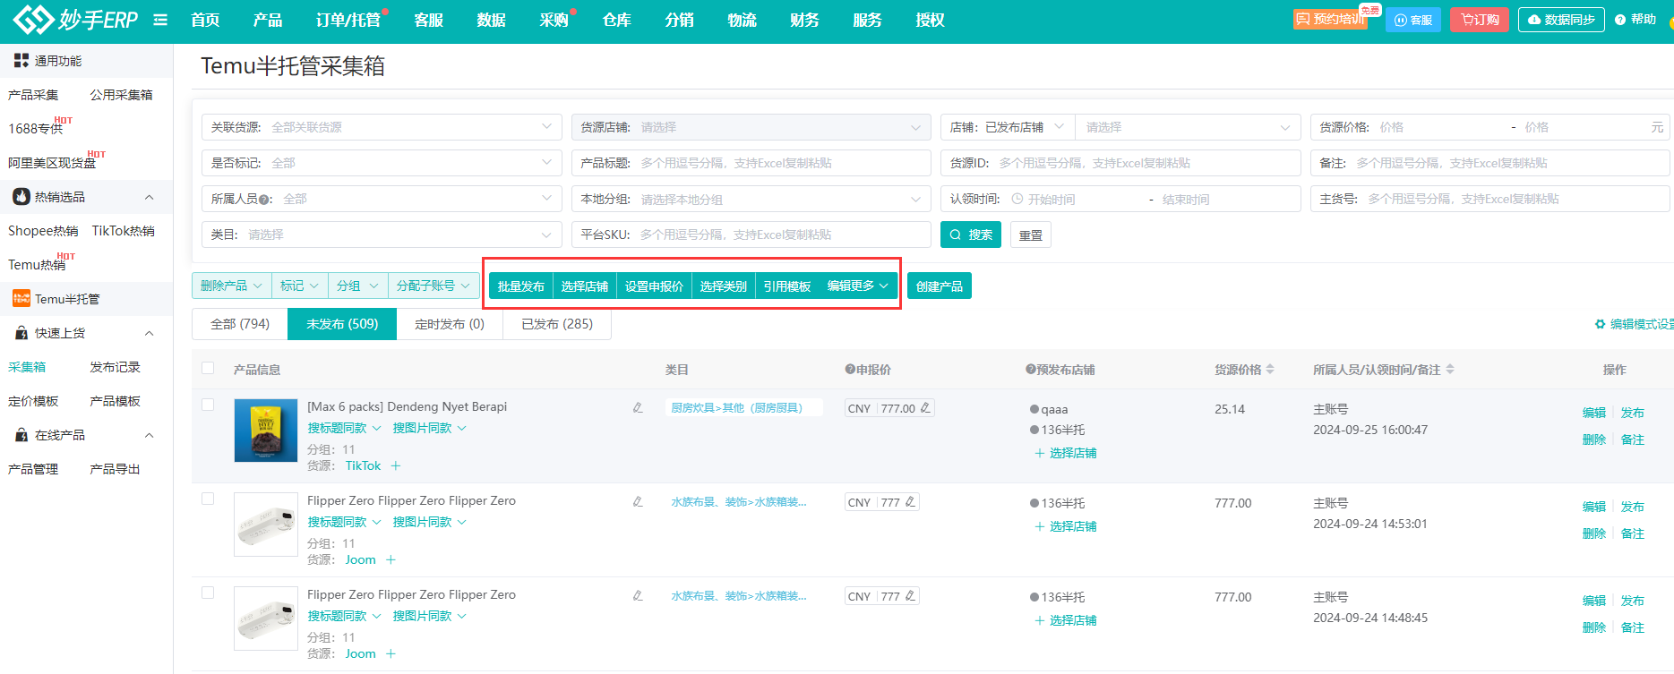This screenshot has width=1674, height=674.
Task: Sort by source price column arrows
Action: [x=1270, y=370]
